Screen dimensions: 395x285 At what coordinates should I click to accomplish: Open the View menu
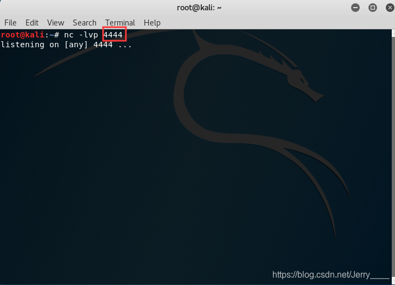(x=55, y=23)
